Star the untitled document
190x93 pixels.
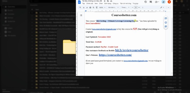click(105, 1)
